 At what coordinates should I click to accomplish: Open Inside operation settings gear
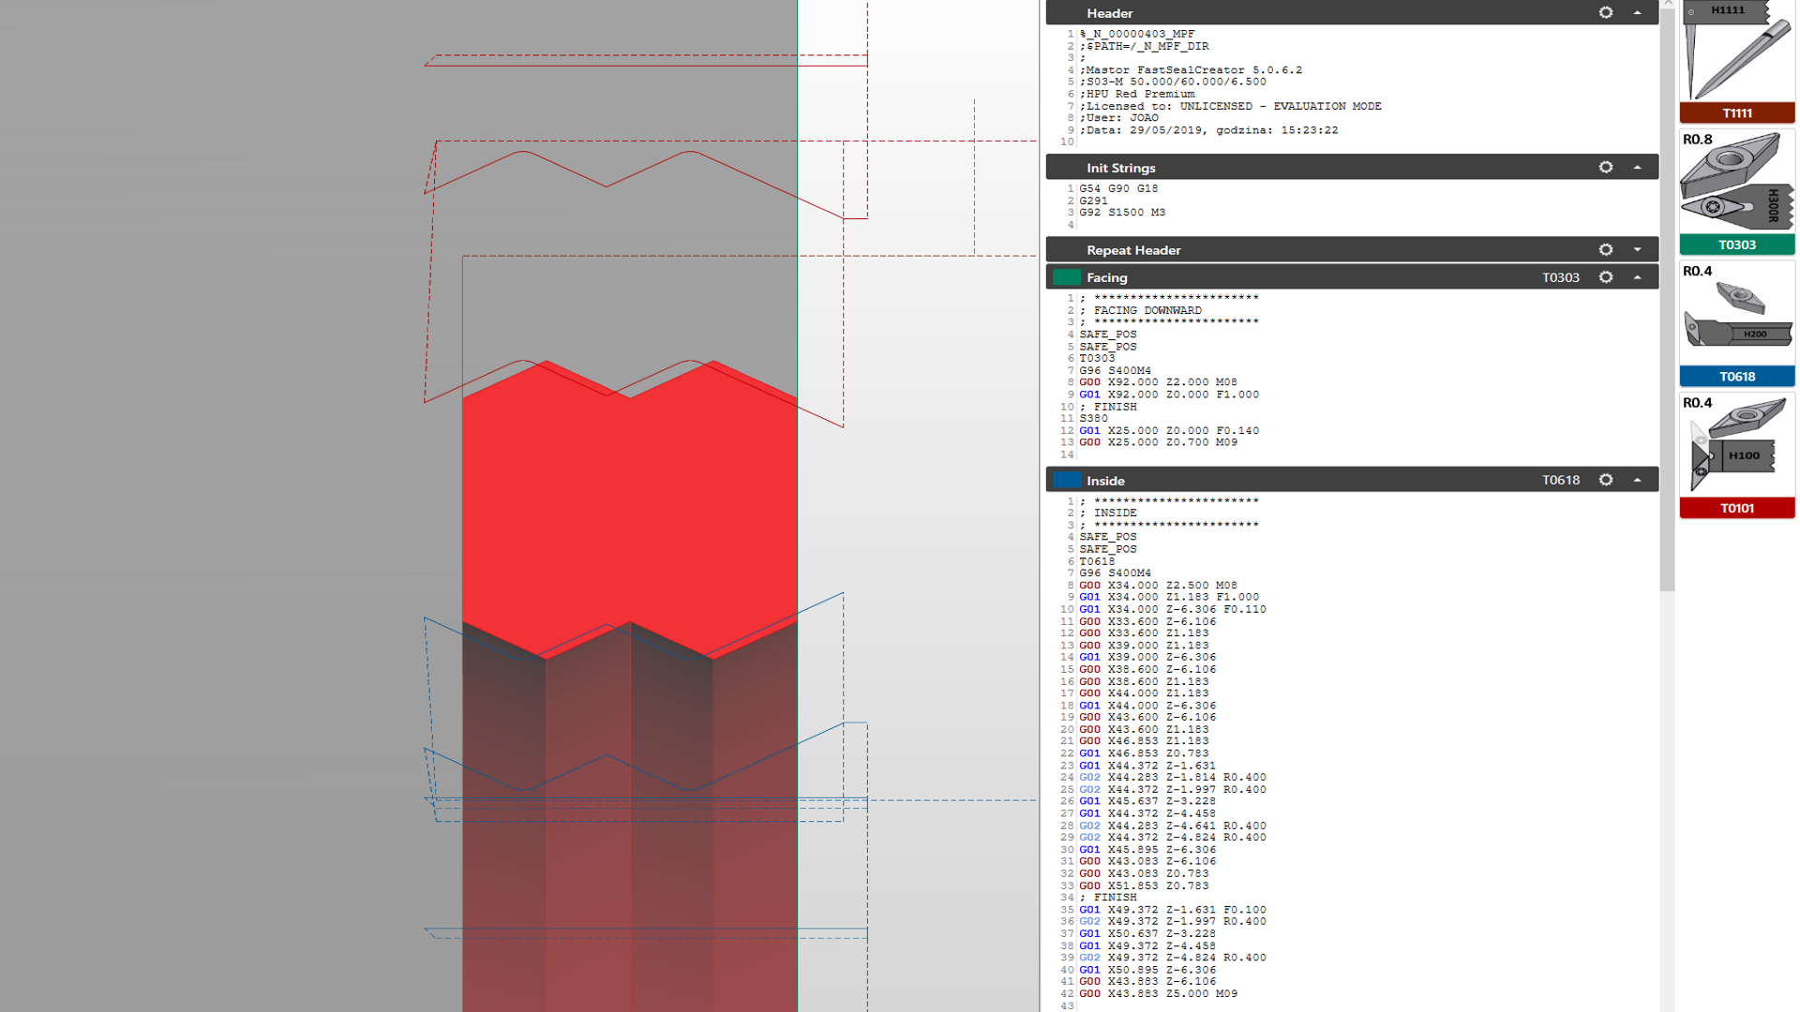(1606, 480)
